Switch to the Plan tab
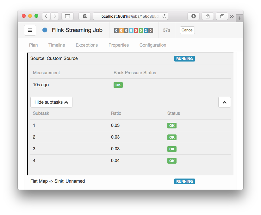Screen dimensions: 261x215 tap(33, 45)
